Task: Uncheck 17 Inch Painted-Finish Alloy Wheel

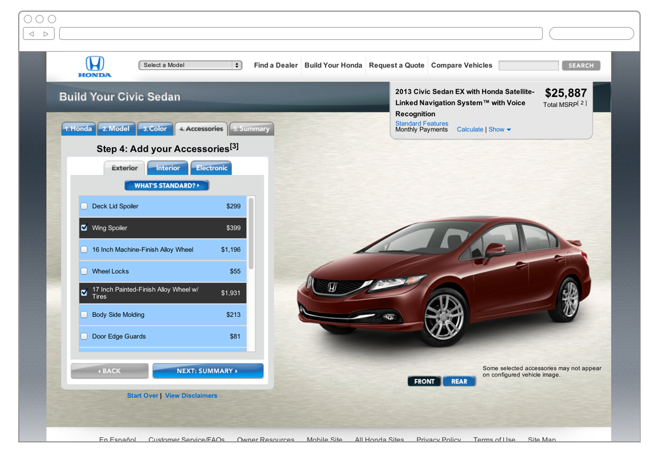Action: (x=84, y=293)
